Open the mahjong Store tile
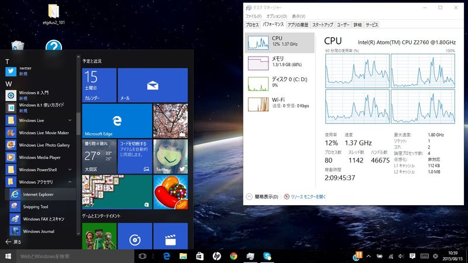Viewport: 468px width, 263px height. coord(117,192)
